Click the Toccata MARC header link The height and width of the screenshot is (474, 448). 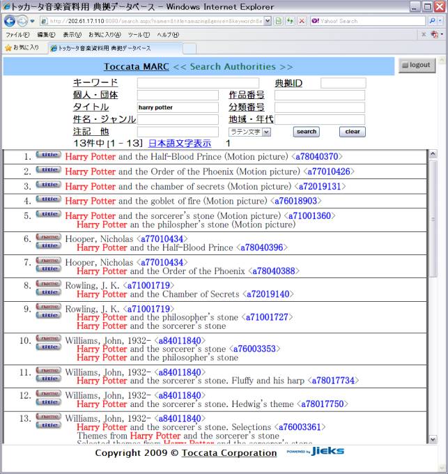point(137,66)
